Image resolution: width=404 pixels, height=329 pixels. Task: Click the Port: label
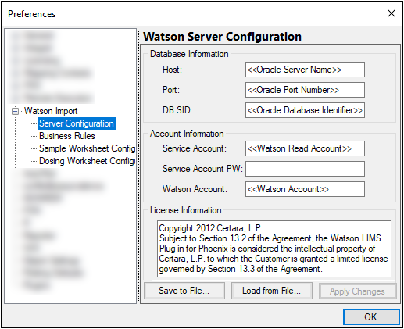tap(171, 90)
